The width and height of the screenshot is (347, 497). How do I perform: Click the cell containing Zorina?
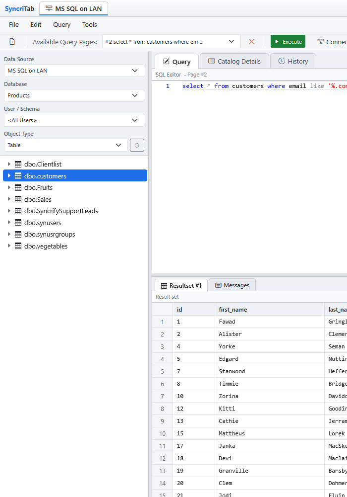coord(270,396)
